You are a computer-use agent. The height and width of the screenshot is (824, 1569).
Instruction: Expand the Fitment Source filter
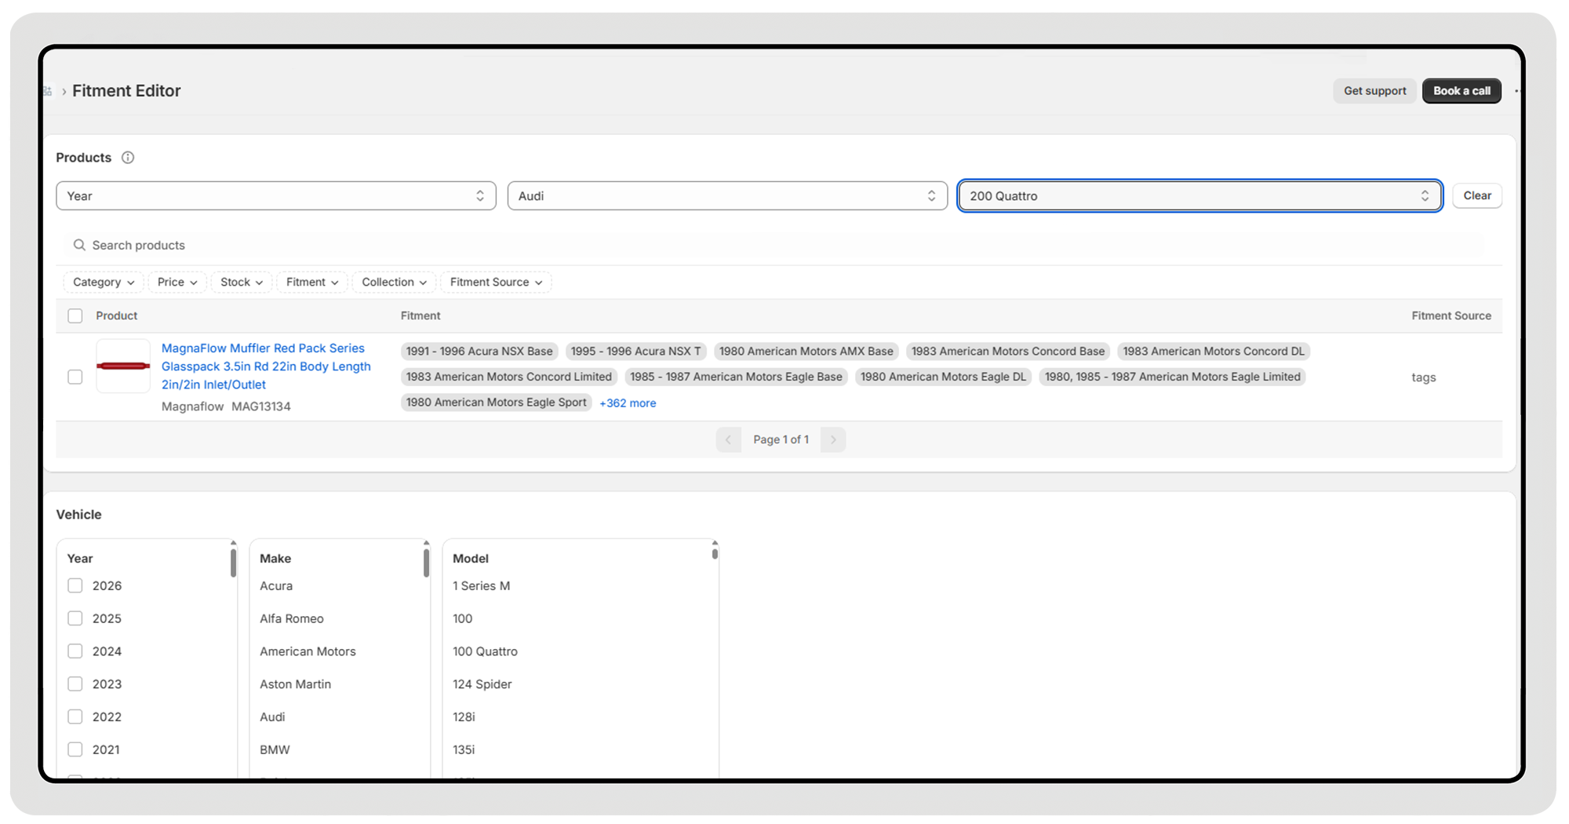pos(496,283)
